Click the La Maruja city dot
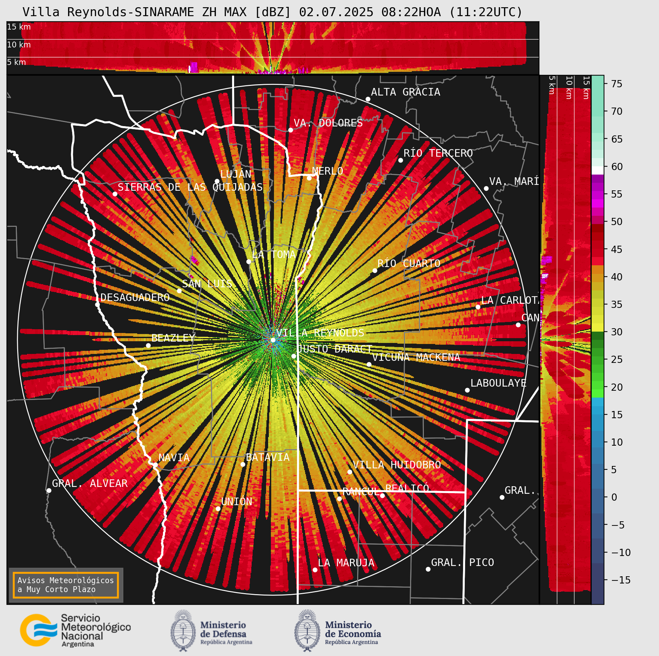This screenshot has width=659, height=656. [315, 570]
